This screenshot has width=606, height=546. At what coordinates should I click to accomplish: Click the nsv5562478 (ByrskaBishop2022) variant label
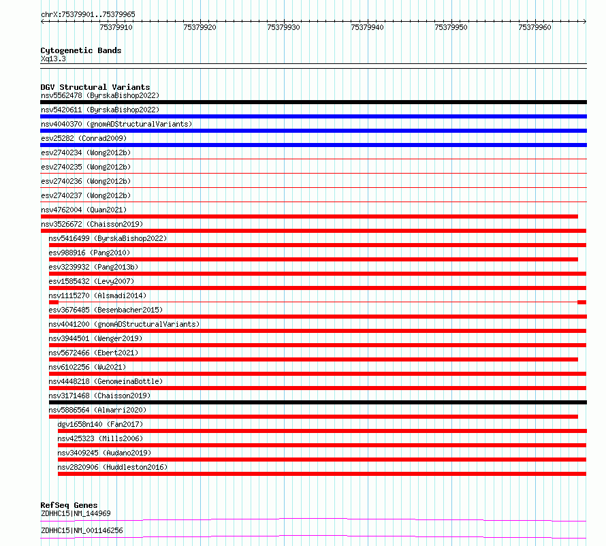tap(100, 95)
